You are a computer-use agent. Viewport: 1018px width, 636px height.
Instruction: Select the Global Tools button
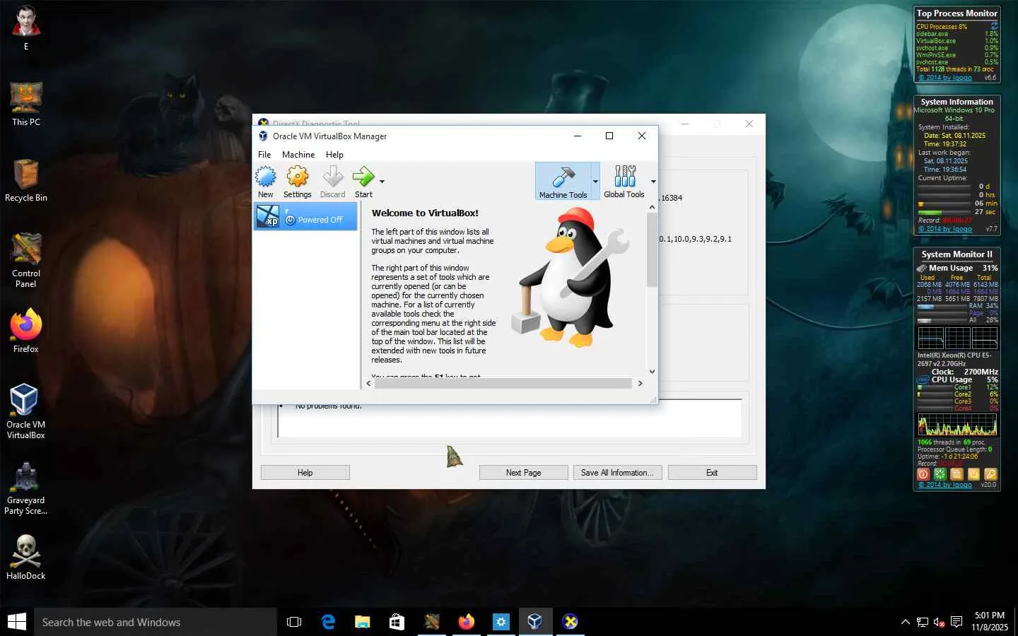[624, 182]
